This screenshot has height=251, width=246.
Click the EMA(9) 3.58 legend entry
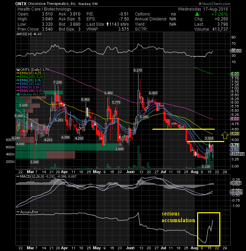pos(28,87)
